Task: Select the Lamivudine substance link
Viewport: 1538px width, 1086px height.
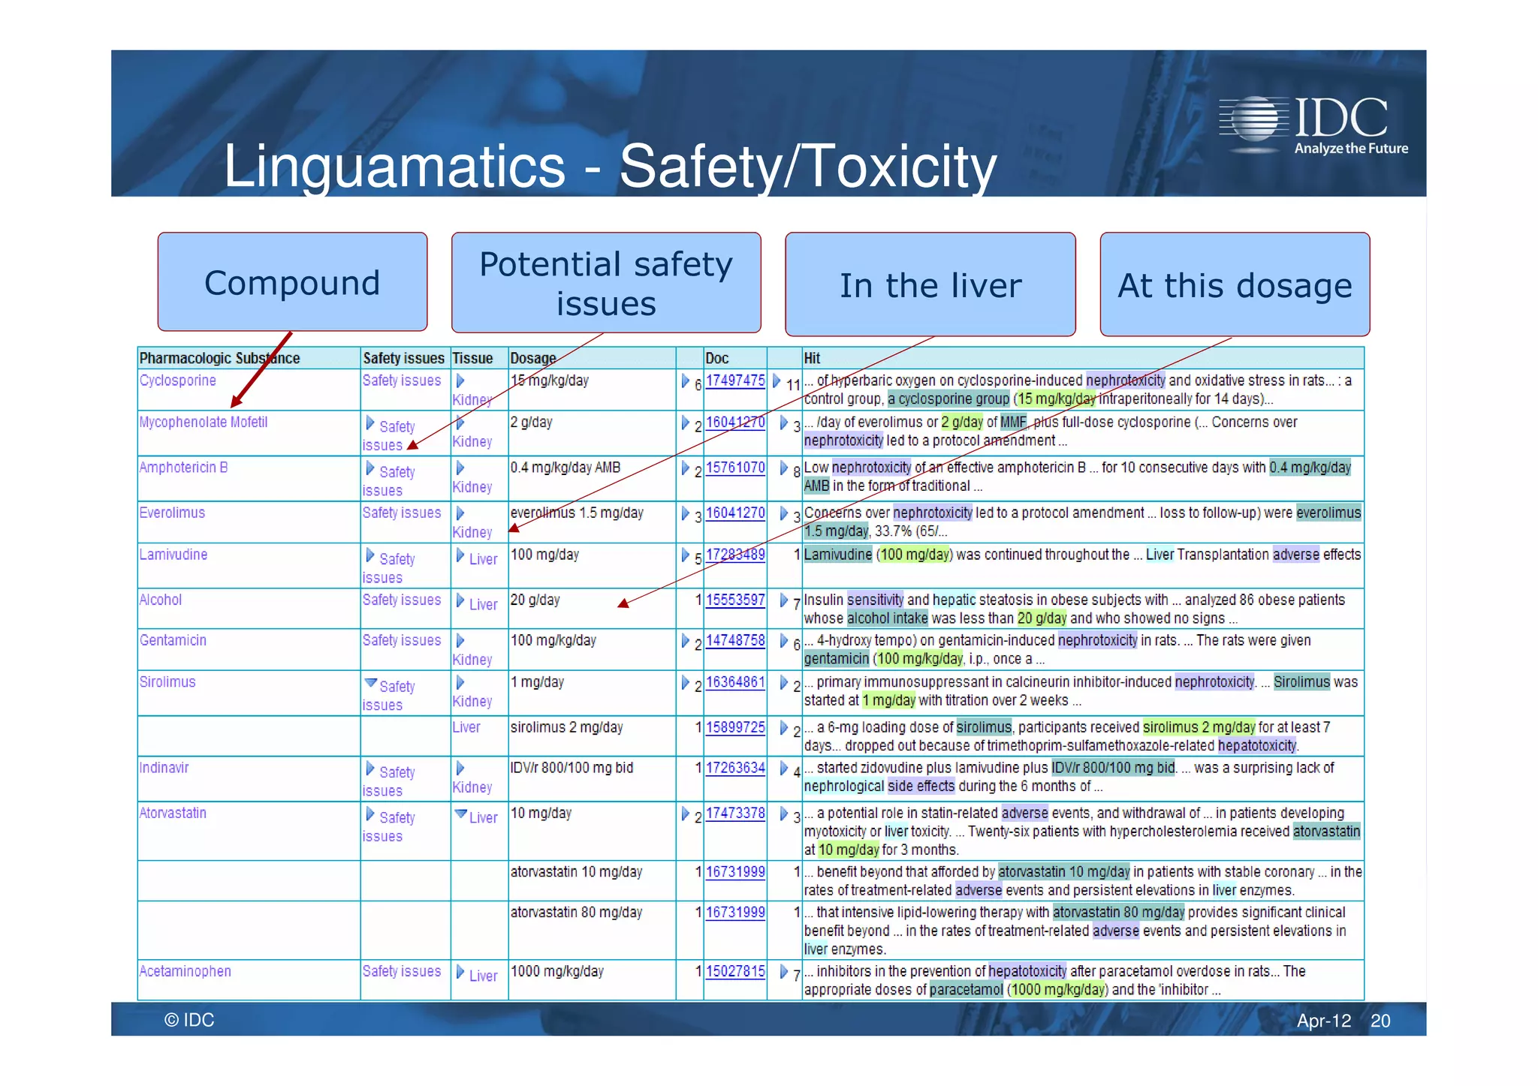Action: (173, 555)
